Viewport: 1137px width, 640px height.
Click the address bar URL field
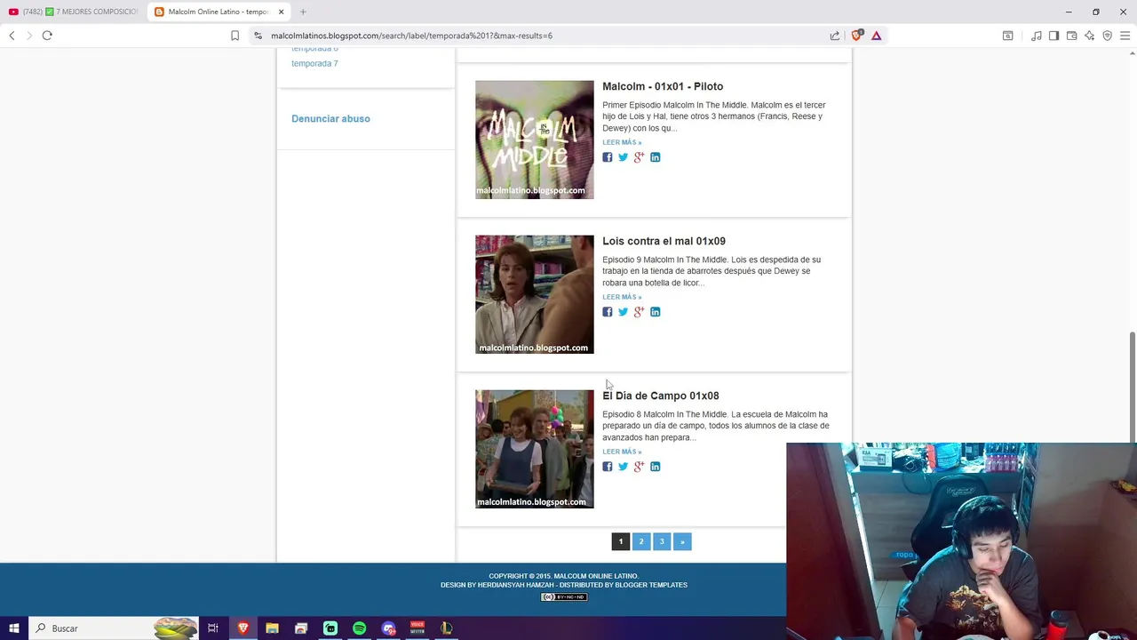[x=542, y=36]
